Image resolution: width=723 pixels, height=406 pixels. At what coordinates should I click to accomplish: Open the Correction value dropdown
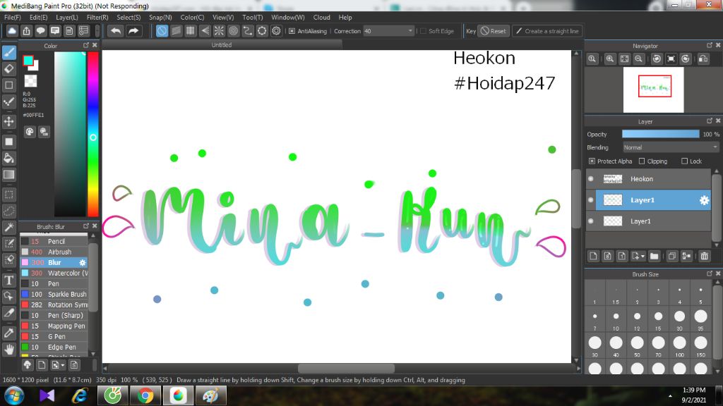pos(410,31)
